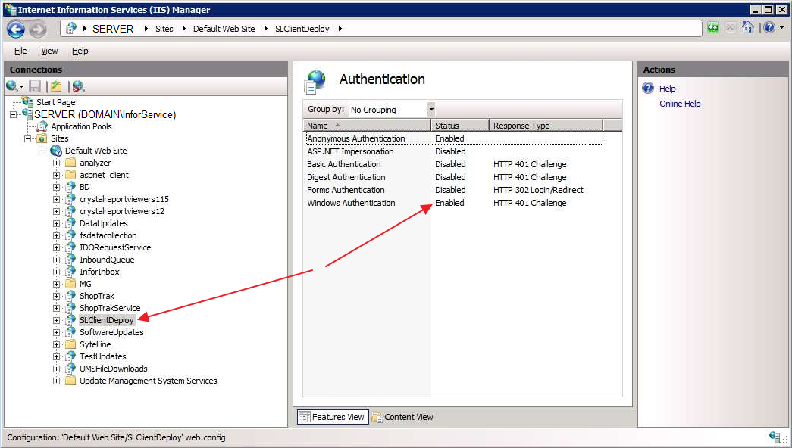This screenshot has height=448, width=792.
Task: Click the ShopTrak application icon
Action: [x=70, y=296]
